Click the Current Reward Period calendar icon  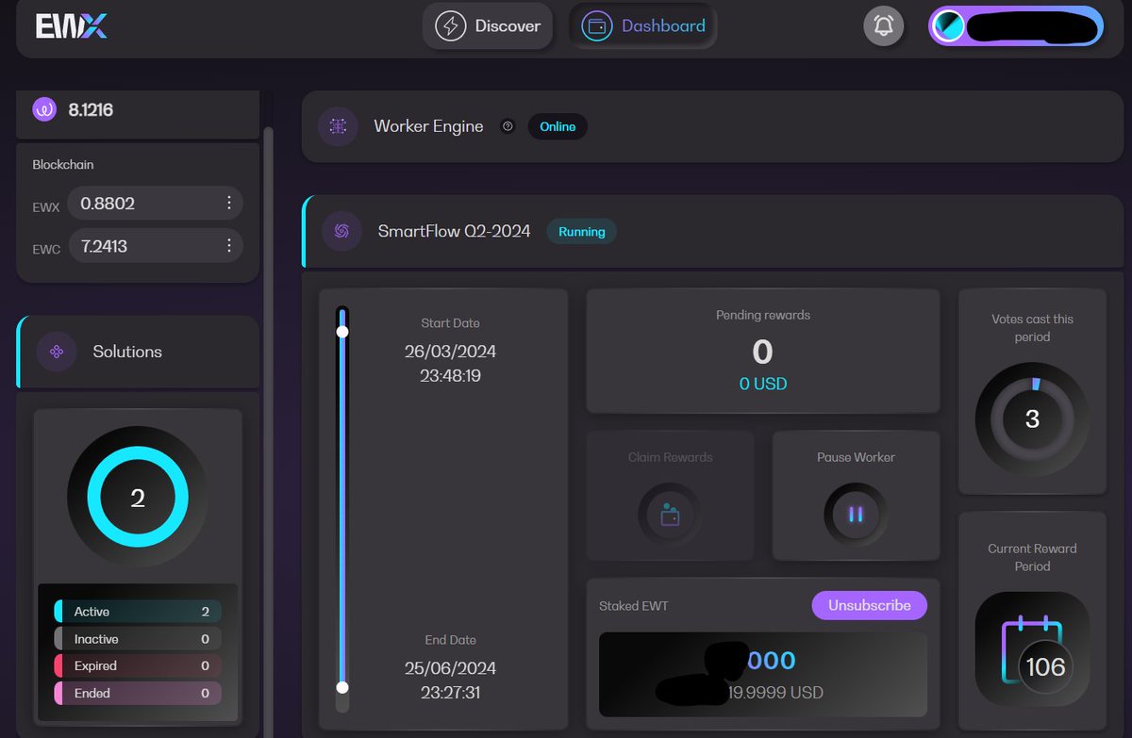(1032, 648)
